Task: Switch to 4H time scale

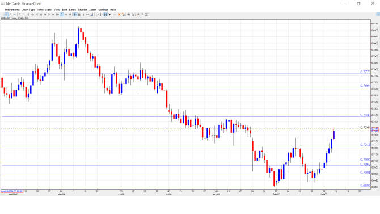Action: [53, 15]
